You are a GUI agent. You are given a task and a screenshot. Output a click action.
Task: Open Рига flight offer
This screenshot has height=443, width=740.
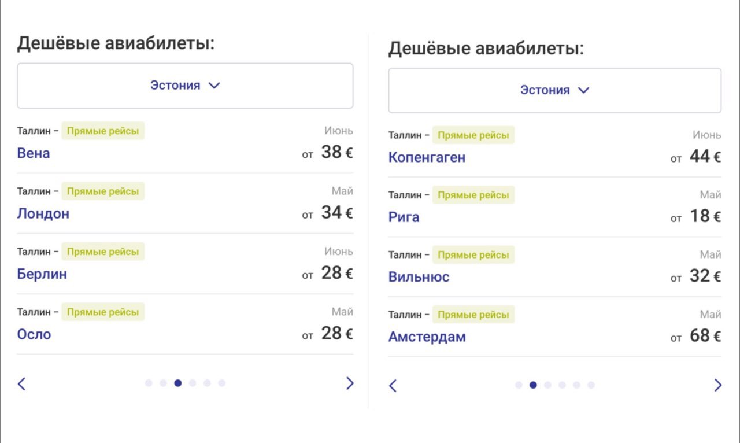pyautogui.click(x=404, y=217)
